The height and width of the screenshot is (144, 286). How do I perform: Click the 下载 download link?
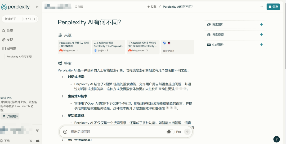tap(5, 141)
